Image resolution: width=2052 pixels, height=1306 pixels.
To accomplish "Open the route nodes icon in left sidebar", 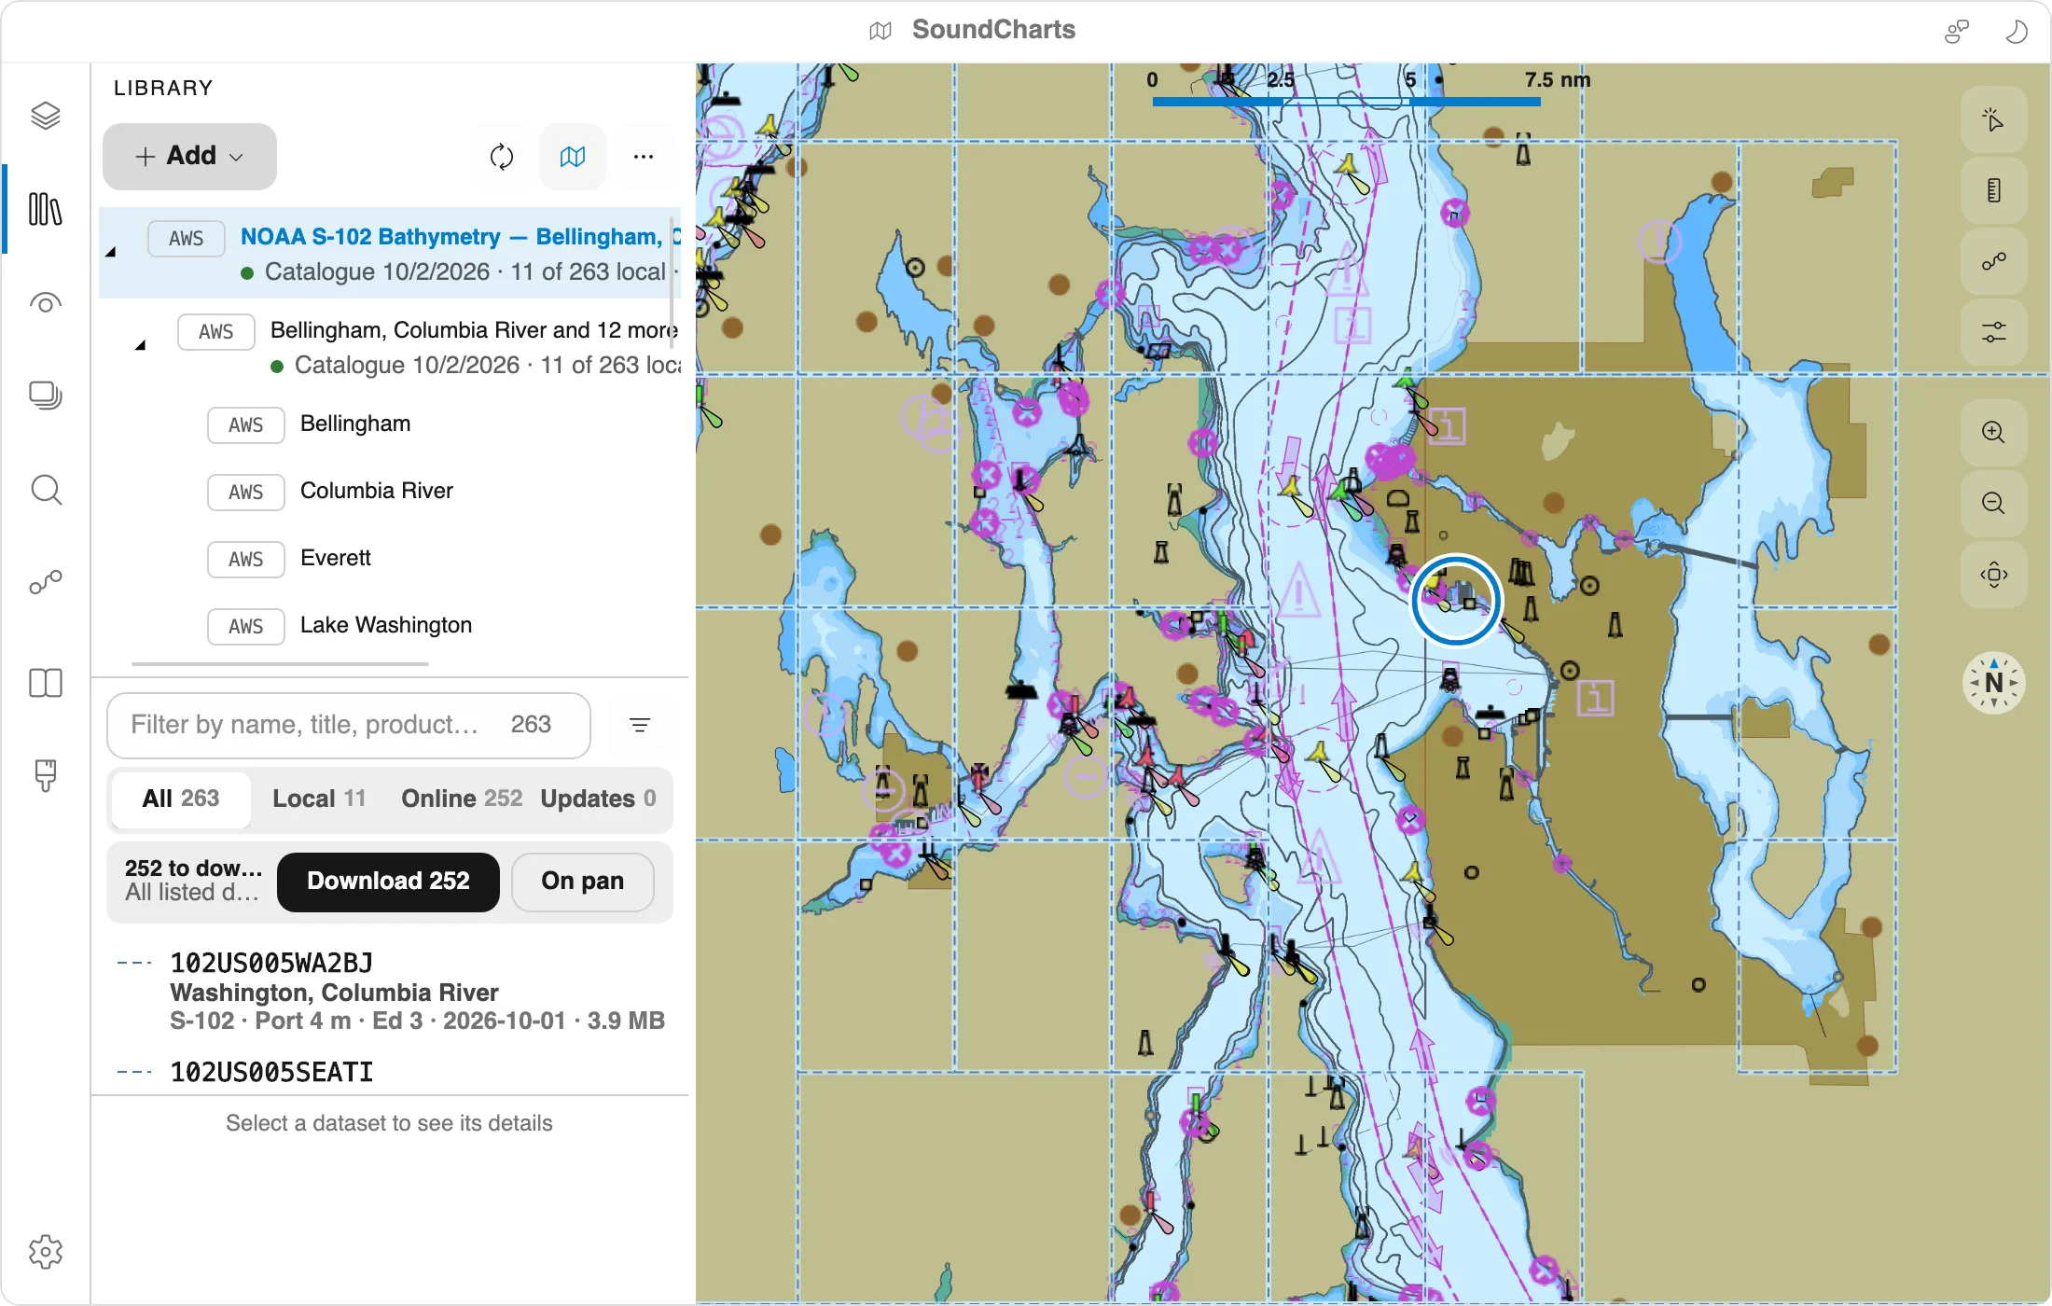I will click(45, 583).
